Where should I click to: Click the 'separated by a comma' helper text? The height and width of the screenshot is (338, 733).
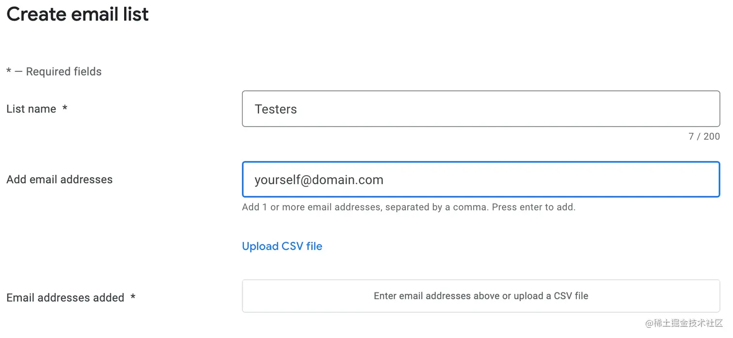tap(438, 207)
